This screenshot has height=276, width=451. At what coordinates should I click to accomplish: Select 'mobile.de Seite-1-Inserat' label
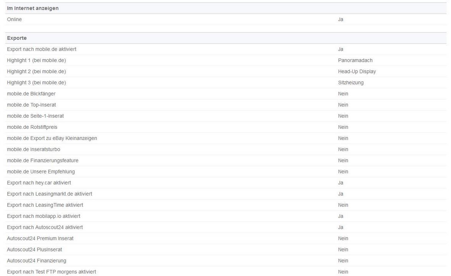tap(35, 116)
